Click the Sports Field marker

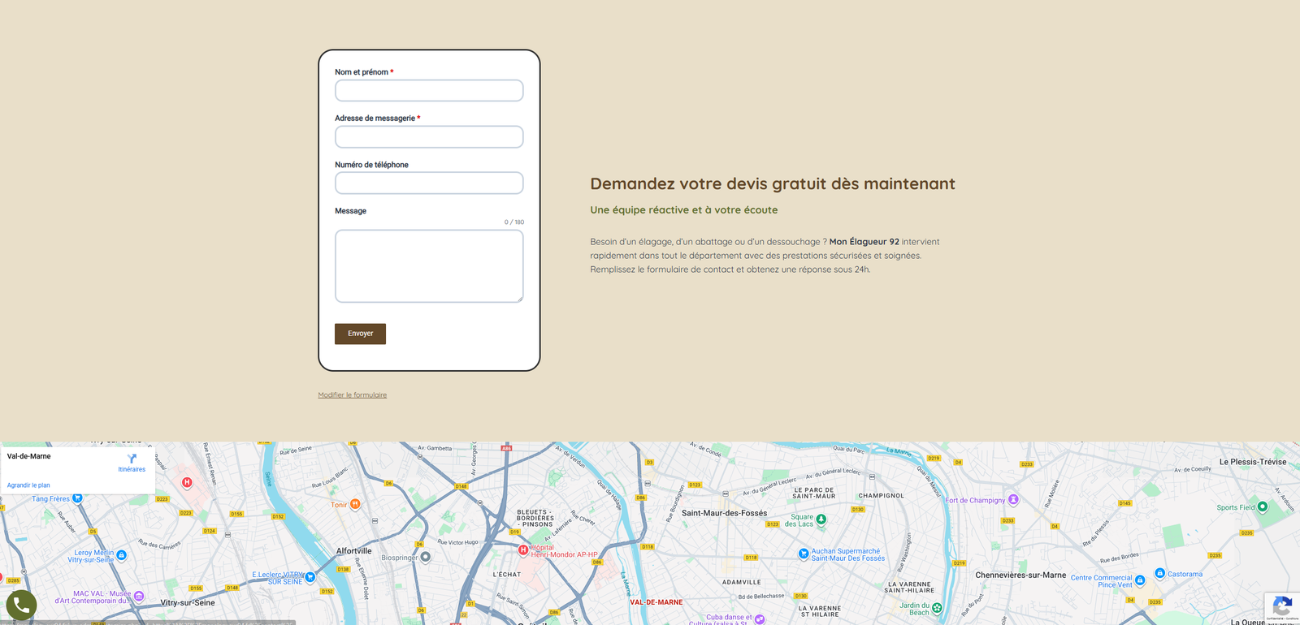point(1262,506)
